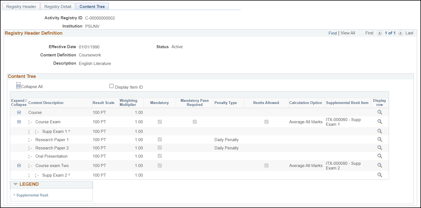Go to previous registry header row arrow
The width and height of the screenshot is (421, 208).
click(379, 33)
